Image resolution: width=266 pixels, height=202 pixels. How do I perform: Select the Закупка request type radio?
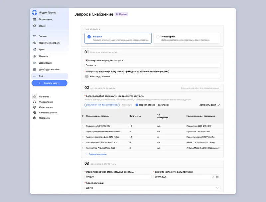click(x=89, y=37)
